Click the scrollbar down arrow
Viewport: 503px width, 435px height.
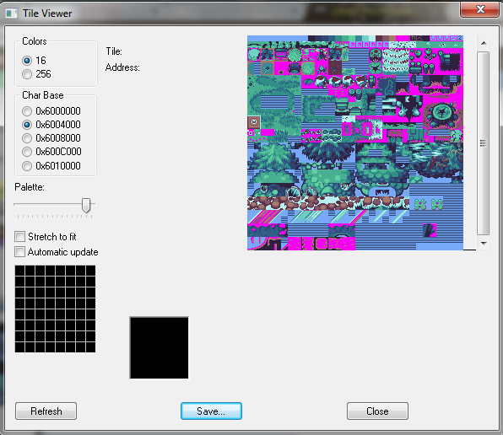[x=484, y=244]
